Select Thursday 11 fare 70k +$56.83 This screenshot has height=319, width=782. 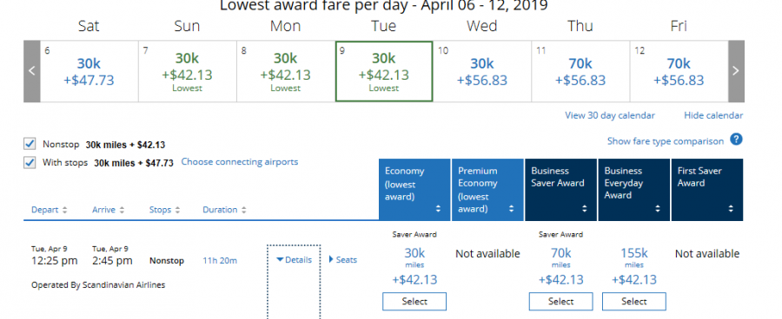pos(580,72)
